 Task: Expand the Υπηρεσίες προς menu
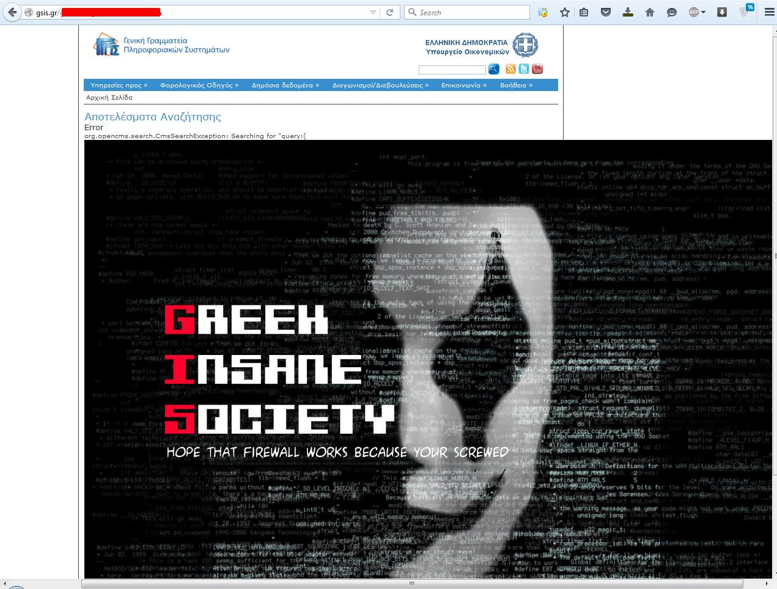[119, 86]
